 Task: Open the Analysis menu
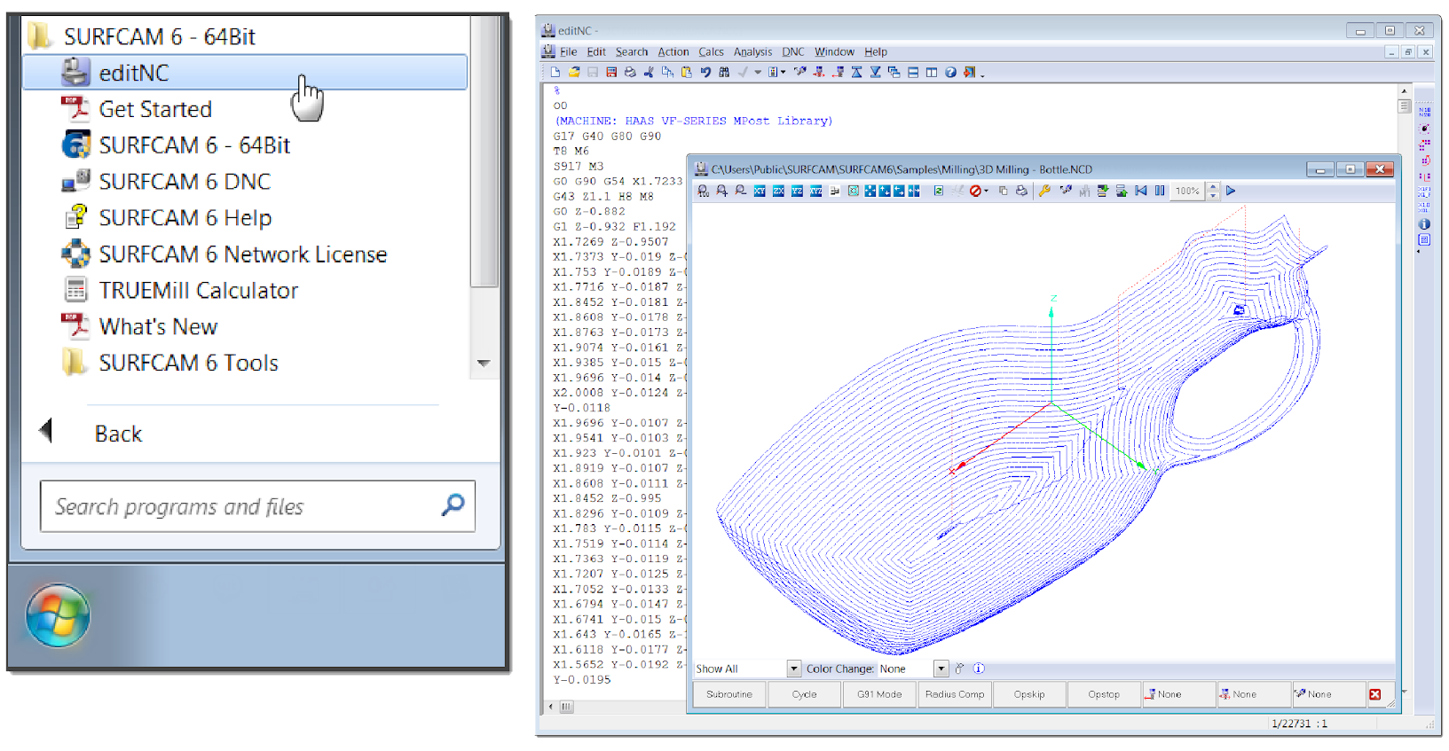coord(752,51)
